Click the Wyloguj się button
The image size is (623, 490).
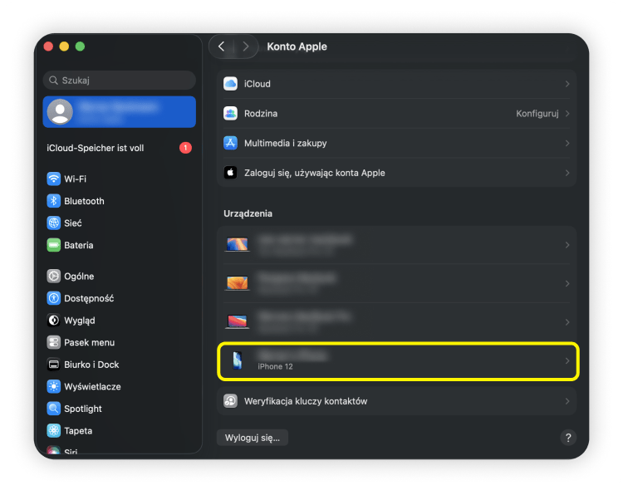point(253,438)
